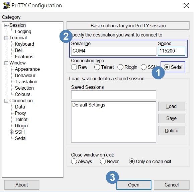Select SSH category in tree
Image resolution: width=194 pixels, height=192 pixels.
click(20, 132)
